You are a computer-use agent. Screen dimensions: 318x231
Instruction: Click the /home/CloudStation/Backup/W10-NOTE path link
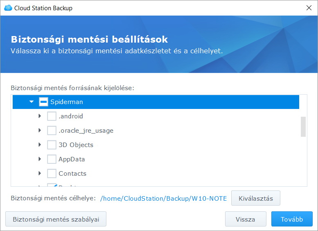(163, 199)
